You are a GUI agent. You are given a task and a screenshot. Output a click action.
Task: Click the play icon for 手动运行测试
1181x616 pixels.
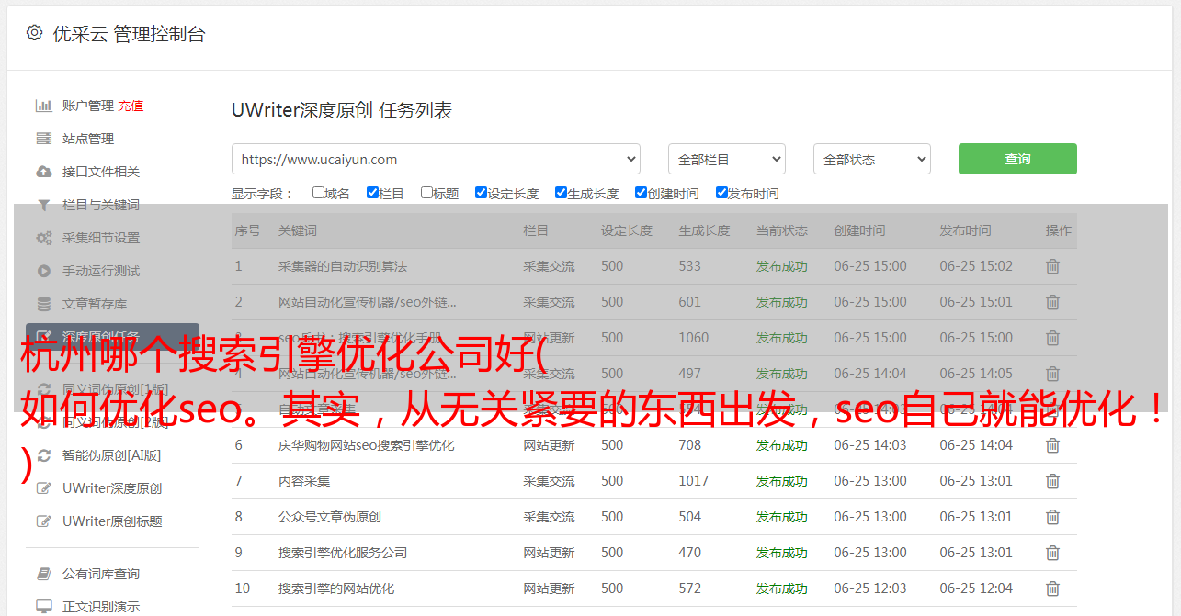[x=43, y=271]
